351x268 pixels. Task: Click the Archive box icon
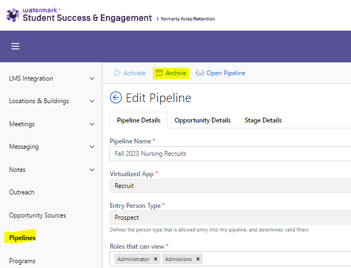click(159, 73)
